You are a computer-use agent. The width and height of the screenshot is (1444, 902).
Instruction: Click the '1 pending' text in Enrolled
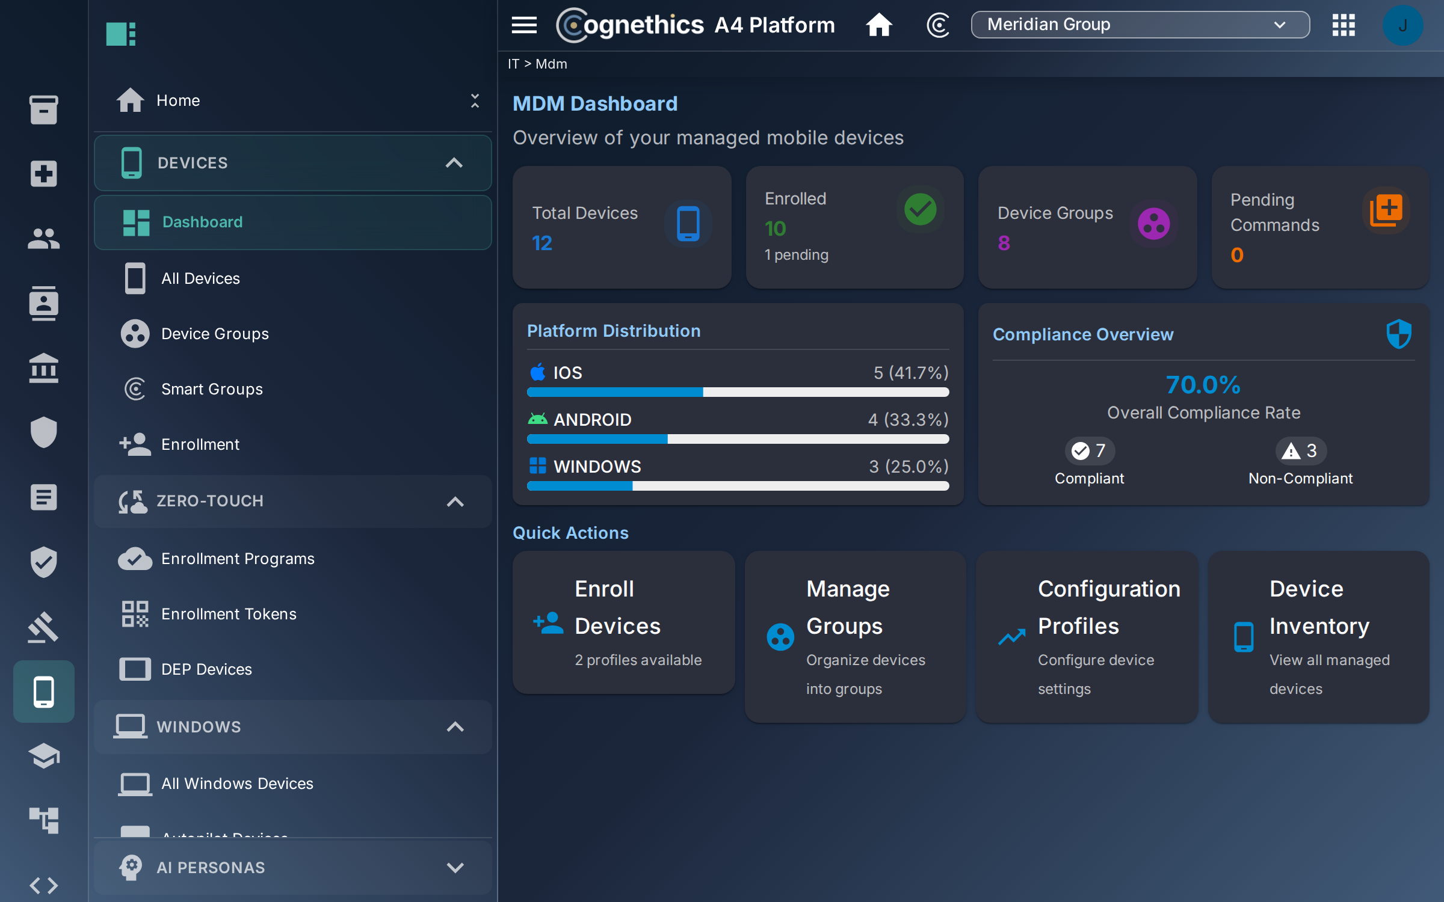797,255
